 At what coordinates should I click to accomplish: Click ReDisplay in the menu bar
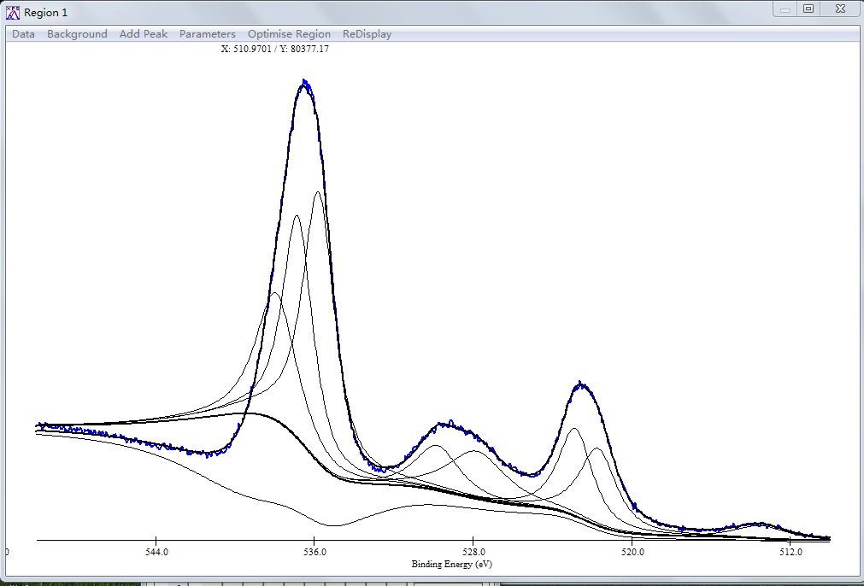click(x=367, y=34)
